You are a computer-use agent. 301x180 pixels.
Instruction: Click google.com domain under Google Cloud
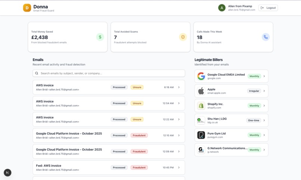coord(214,78)
